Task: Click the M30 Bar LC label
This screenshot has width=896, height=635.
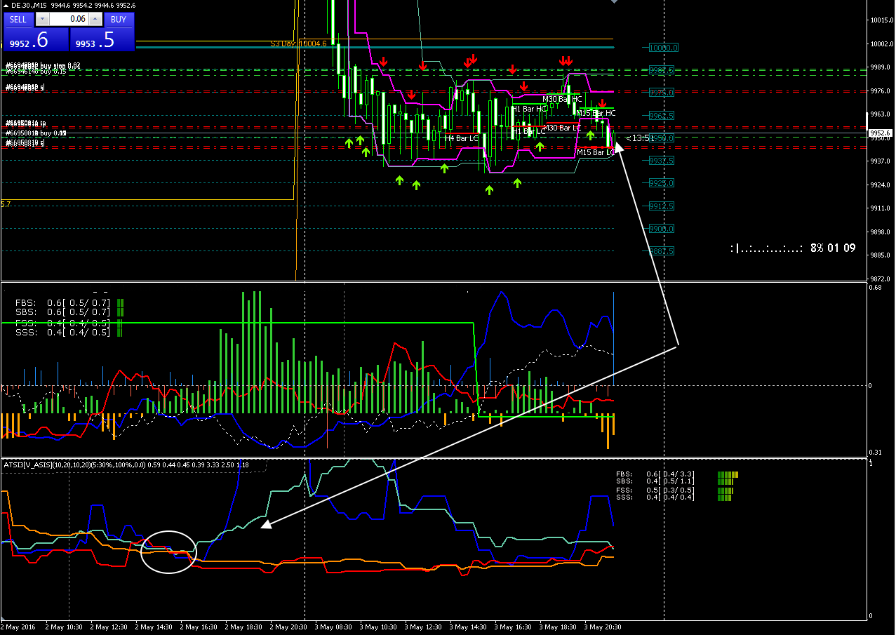Action: coord(562,128)
